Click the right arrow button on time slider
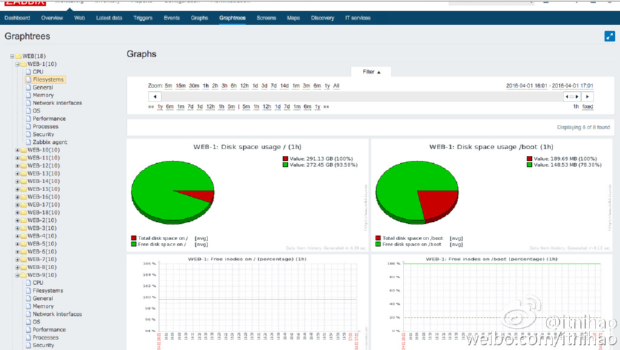The image size is (620, 350). 587,96
